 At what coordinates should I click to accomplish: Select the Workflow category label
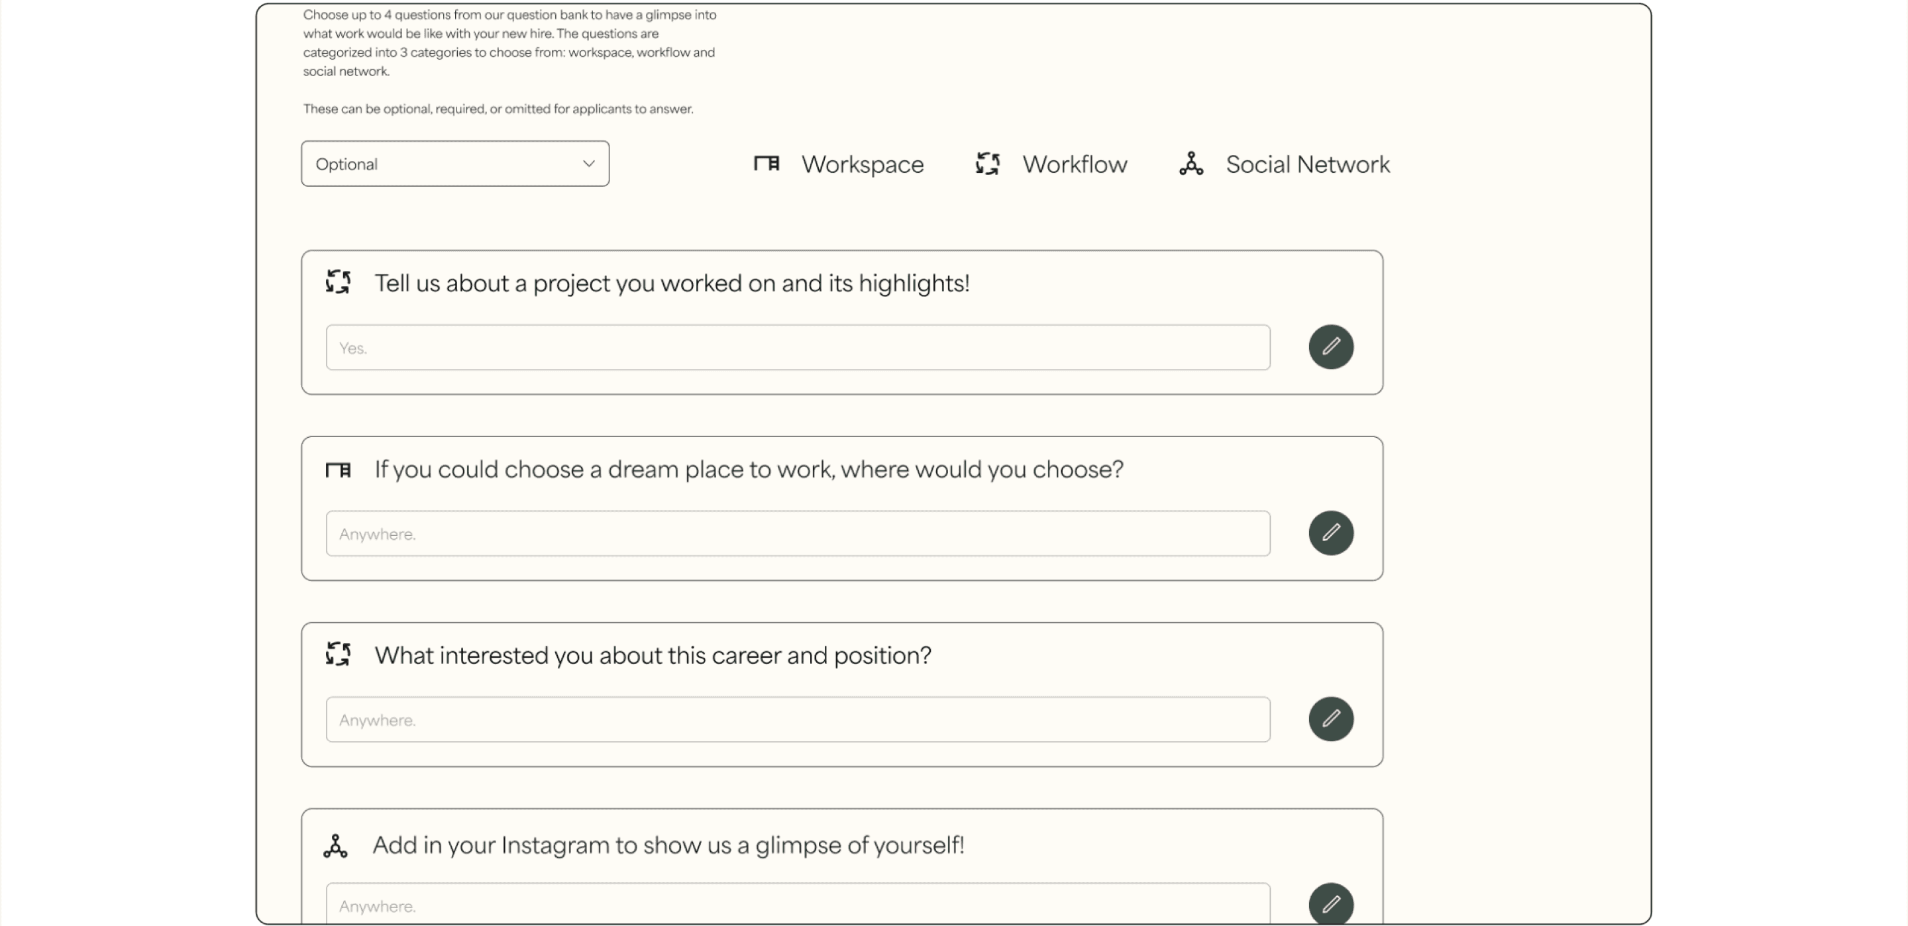(1075, 164)
